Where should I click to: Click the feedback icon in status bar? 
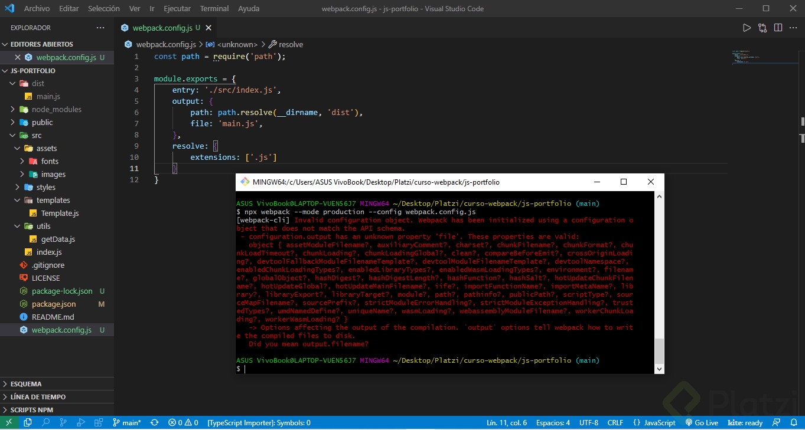coord(777,422)
